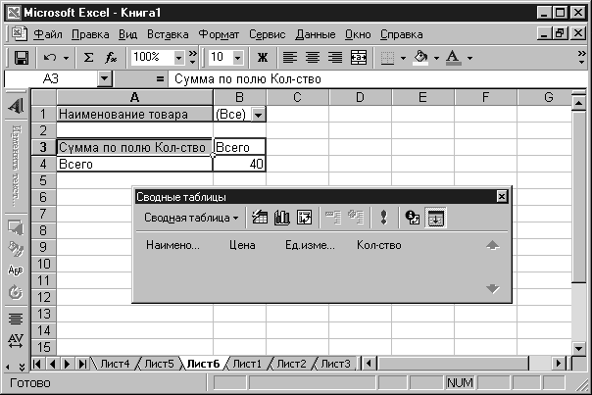Open the zoom 100% dropdown

tap(191, 58)
